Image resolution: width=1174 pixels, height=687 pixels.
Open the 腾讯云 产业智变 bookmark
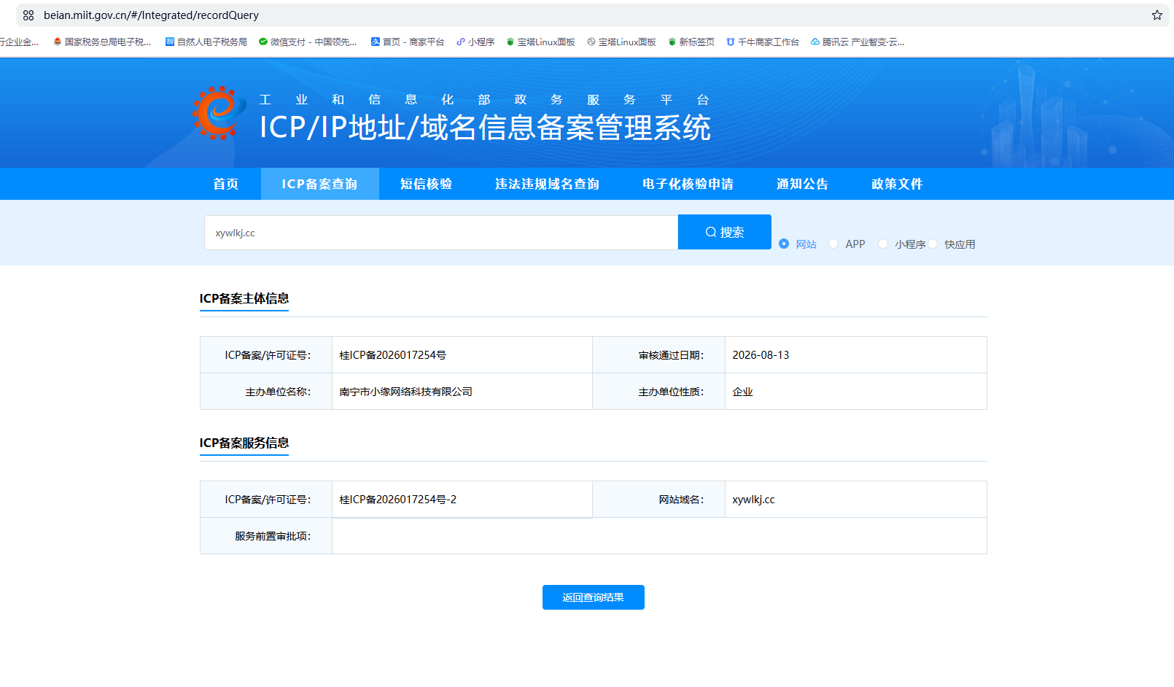(x=858, y=42)
